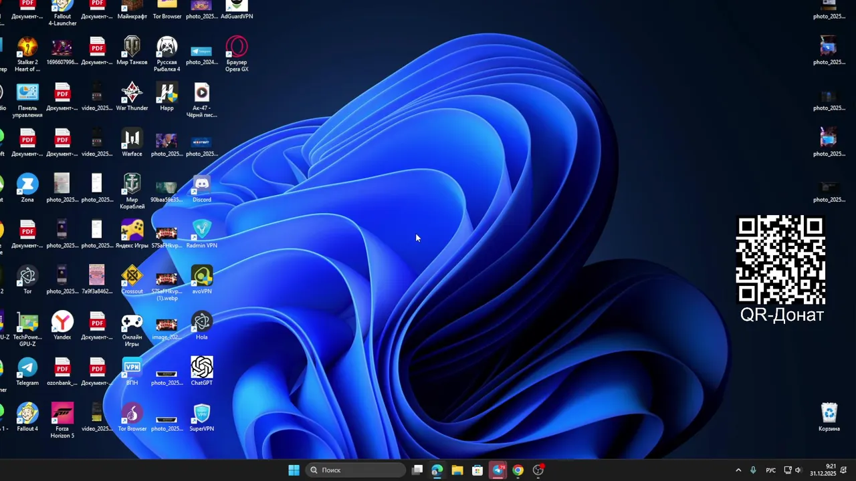
Task: Launch Forza Horizon 5 shortcut
Action: click(62, 421)
